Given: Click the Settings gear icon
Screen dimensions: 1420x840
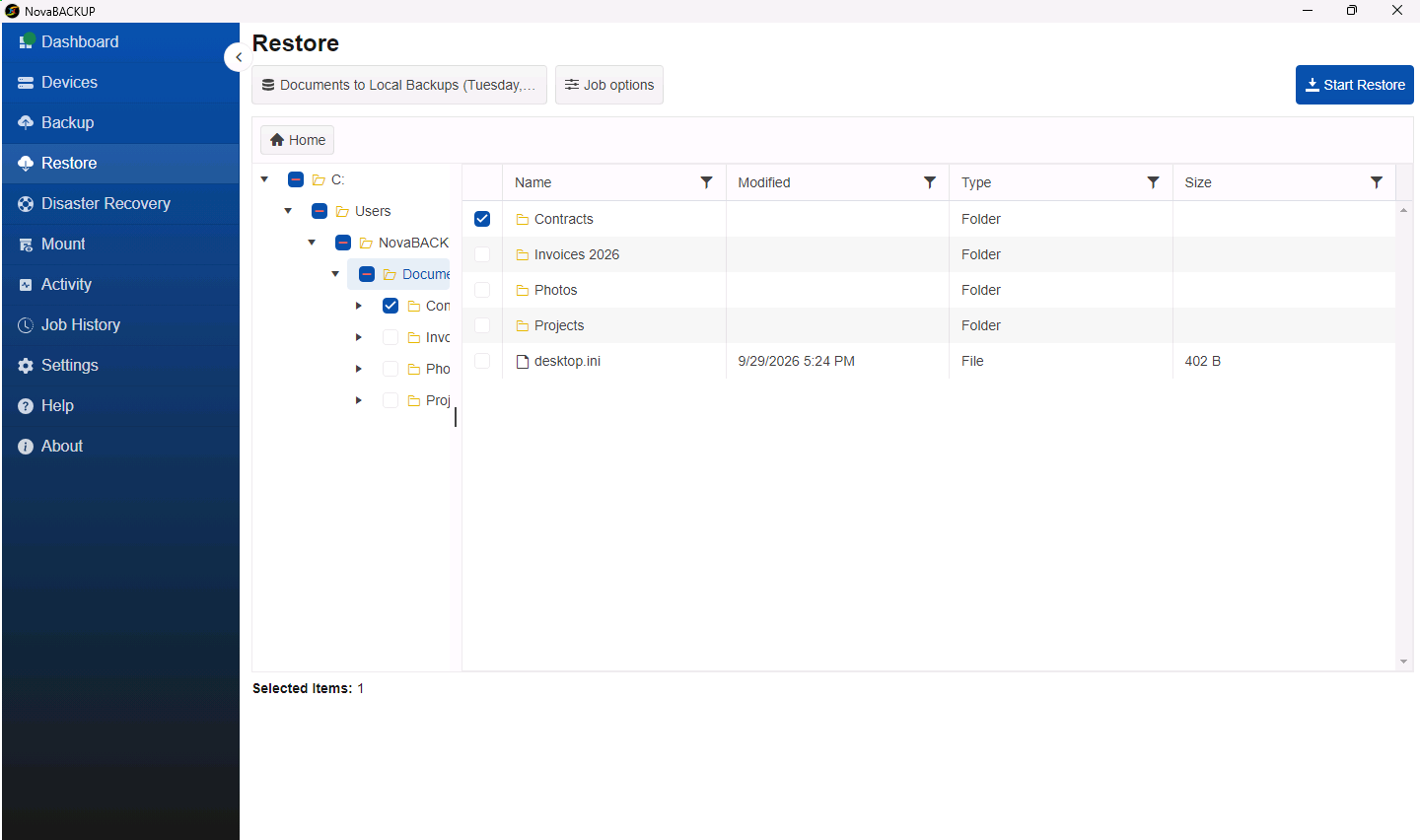Looking at the screenshot, I should pyautogui.click(x=26, y=366).
